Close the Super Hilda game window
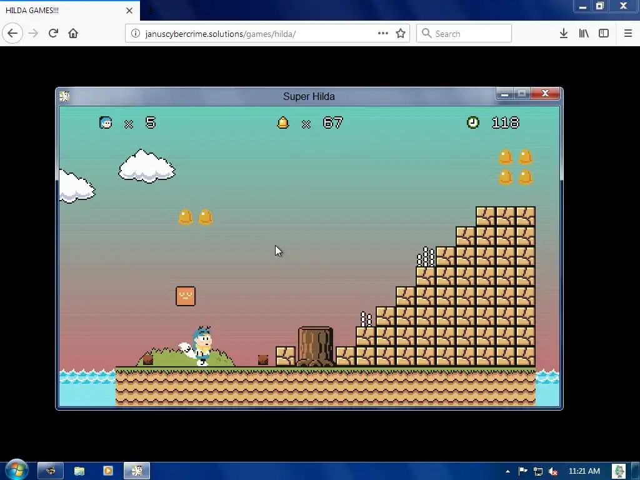This screenshot has width=640, height=480. point(545,94)
